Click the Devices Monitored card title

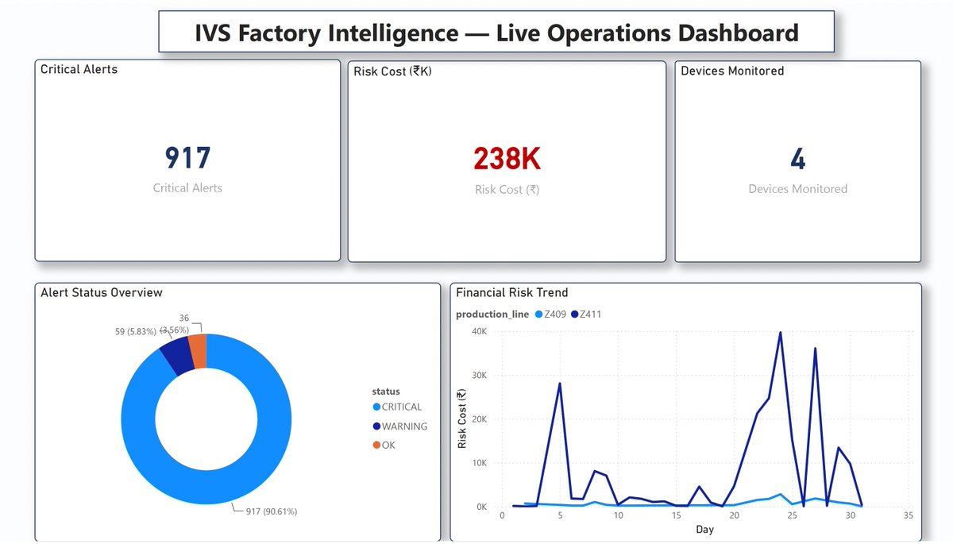coord(732,71)
